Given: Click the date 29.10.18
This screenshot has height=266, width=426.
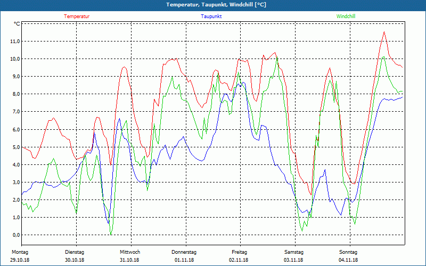Looking at the screenshot, I should [x=20, y=260].
